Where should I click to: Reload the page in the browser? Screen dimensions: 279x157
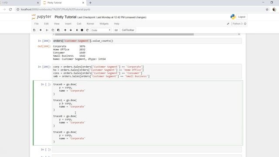[x=10, y=10]
